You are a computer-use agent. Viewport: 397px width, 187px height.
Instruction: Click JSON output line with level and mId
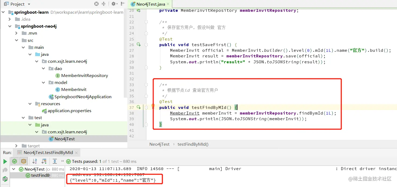point(113,180)
